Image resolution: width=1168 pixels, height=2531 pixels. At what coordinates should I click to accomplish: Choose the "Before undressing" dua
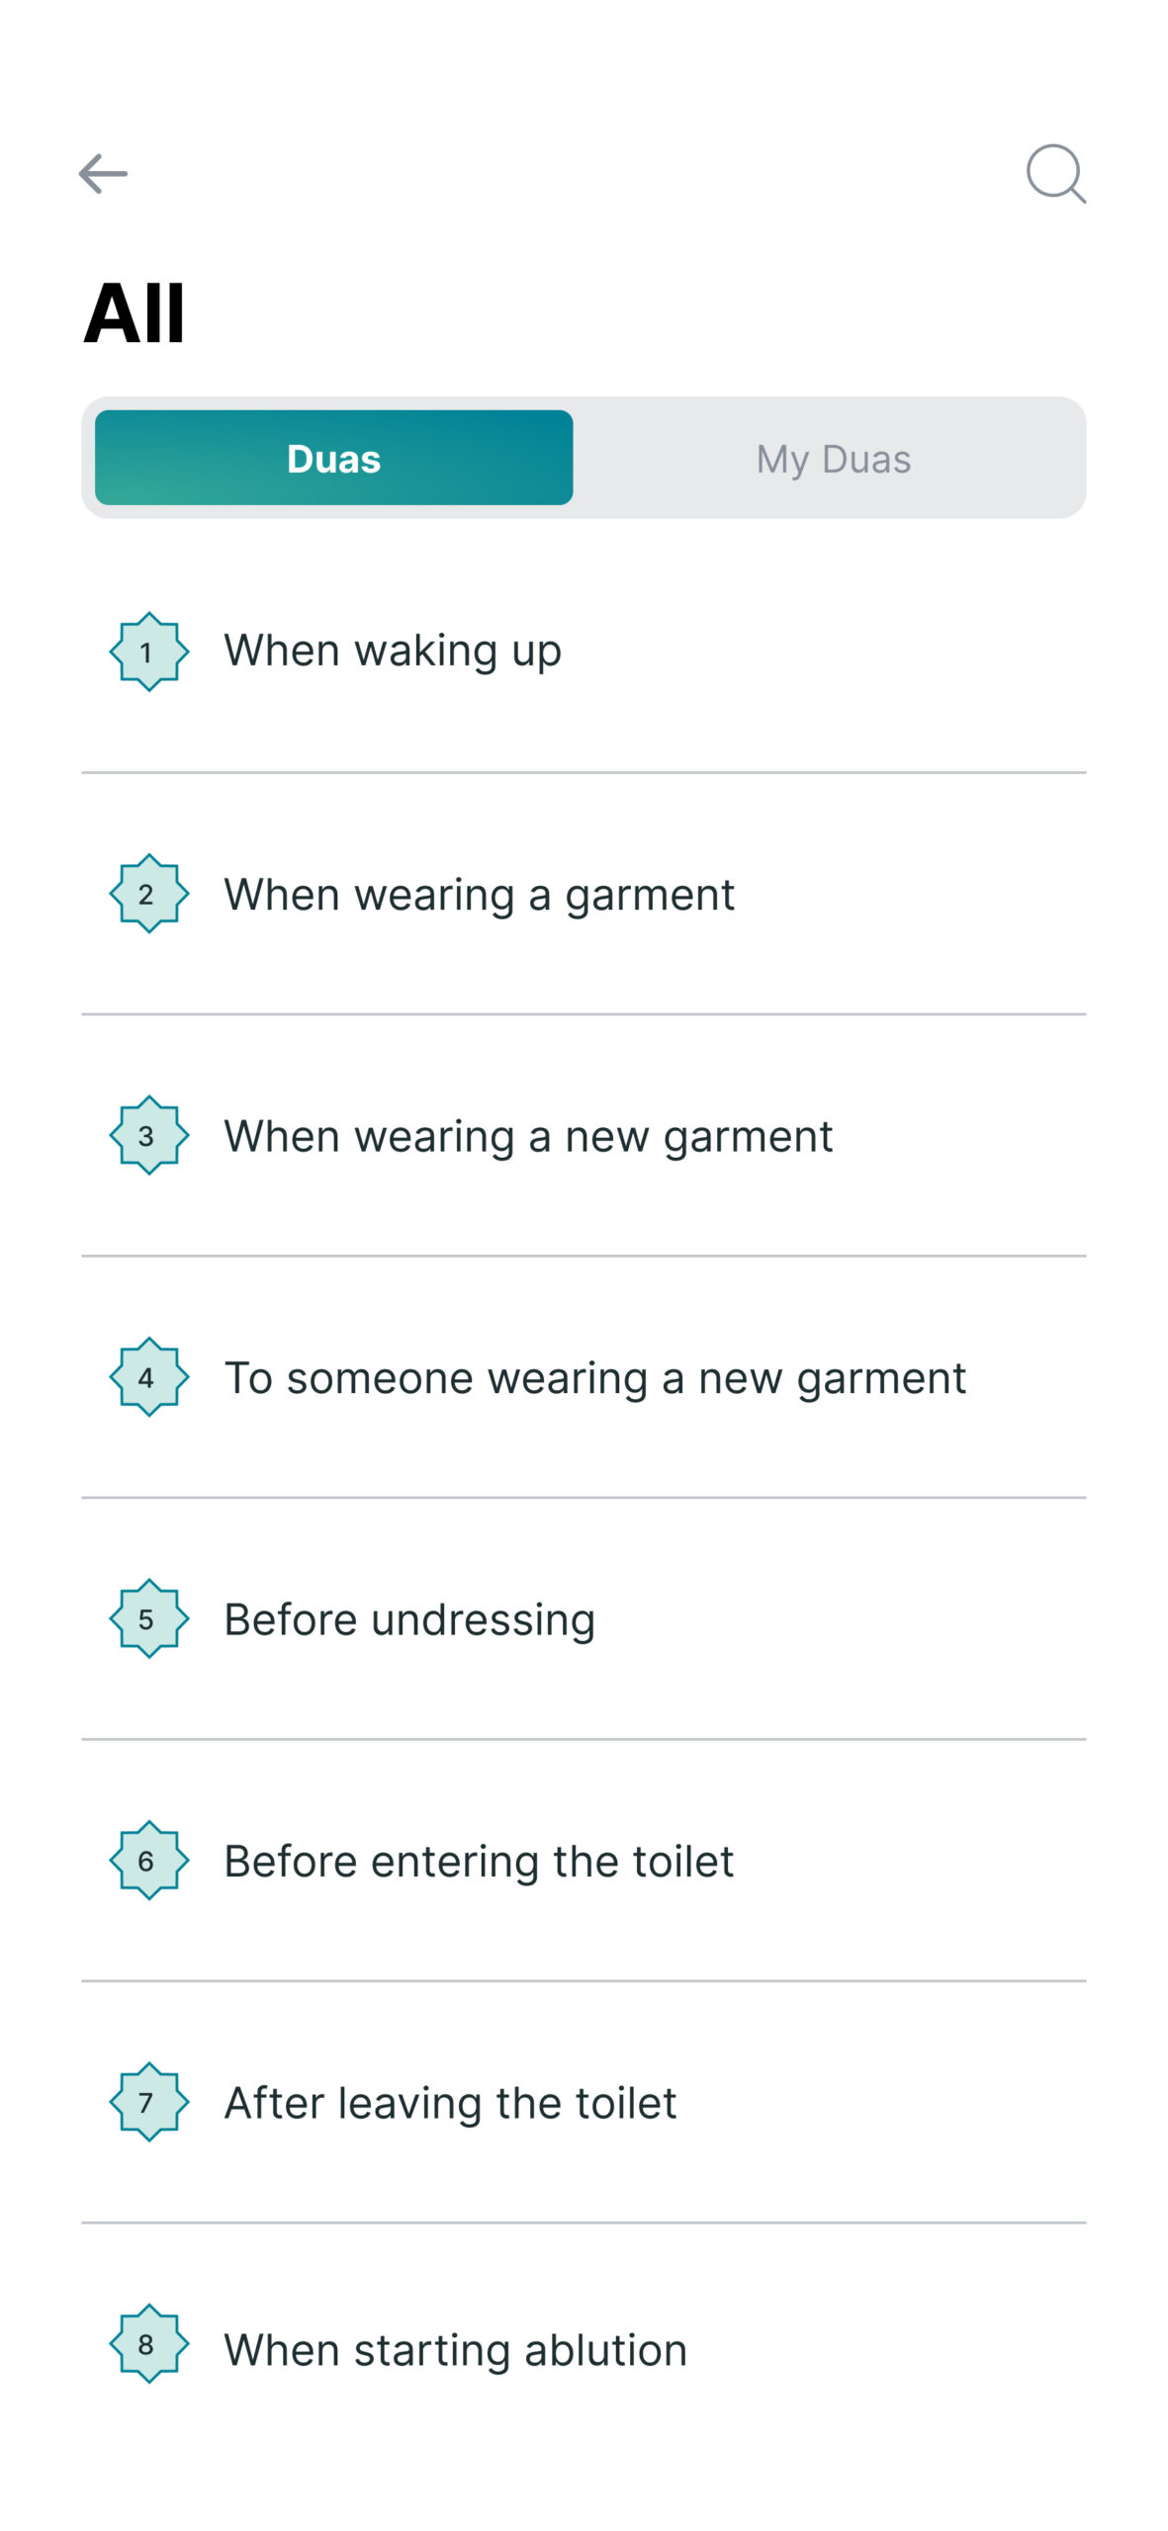409,1619
